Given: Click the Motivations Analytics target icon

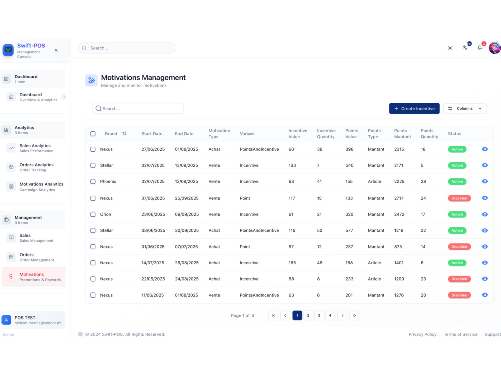Looking at the screenshot, I should point(11,186).
